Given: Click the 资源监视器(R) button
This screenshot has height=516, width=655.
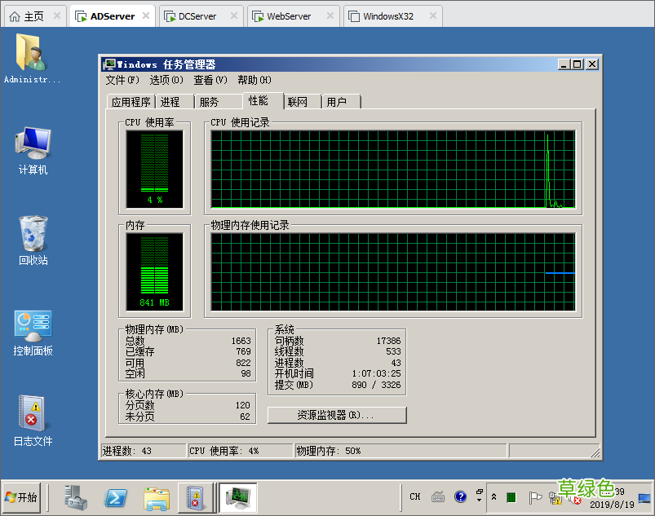Looking at the screenshot, I should pos(337,415).
